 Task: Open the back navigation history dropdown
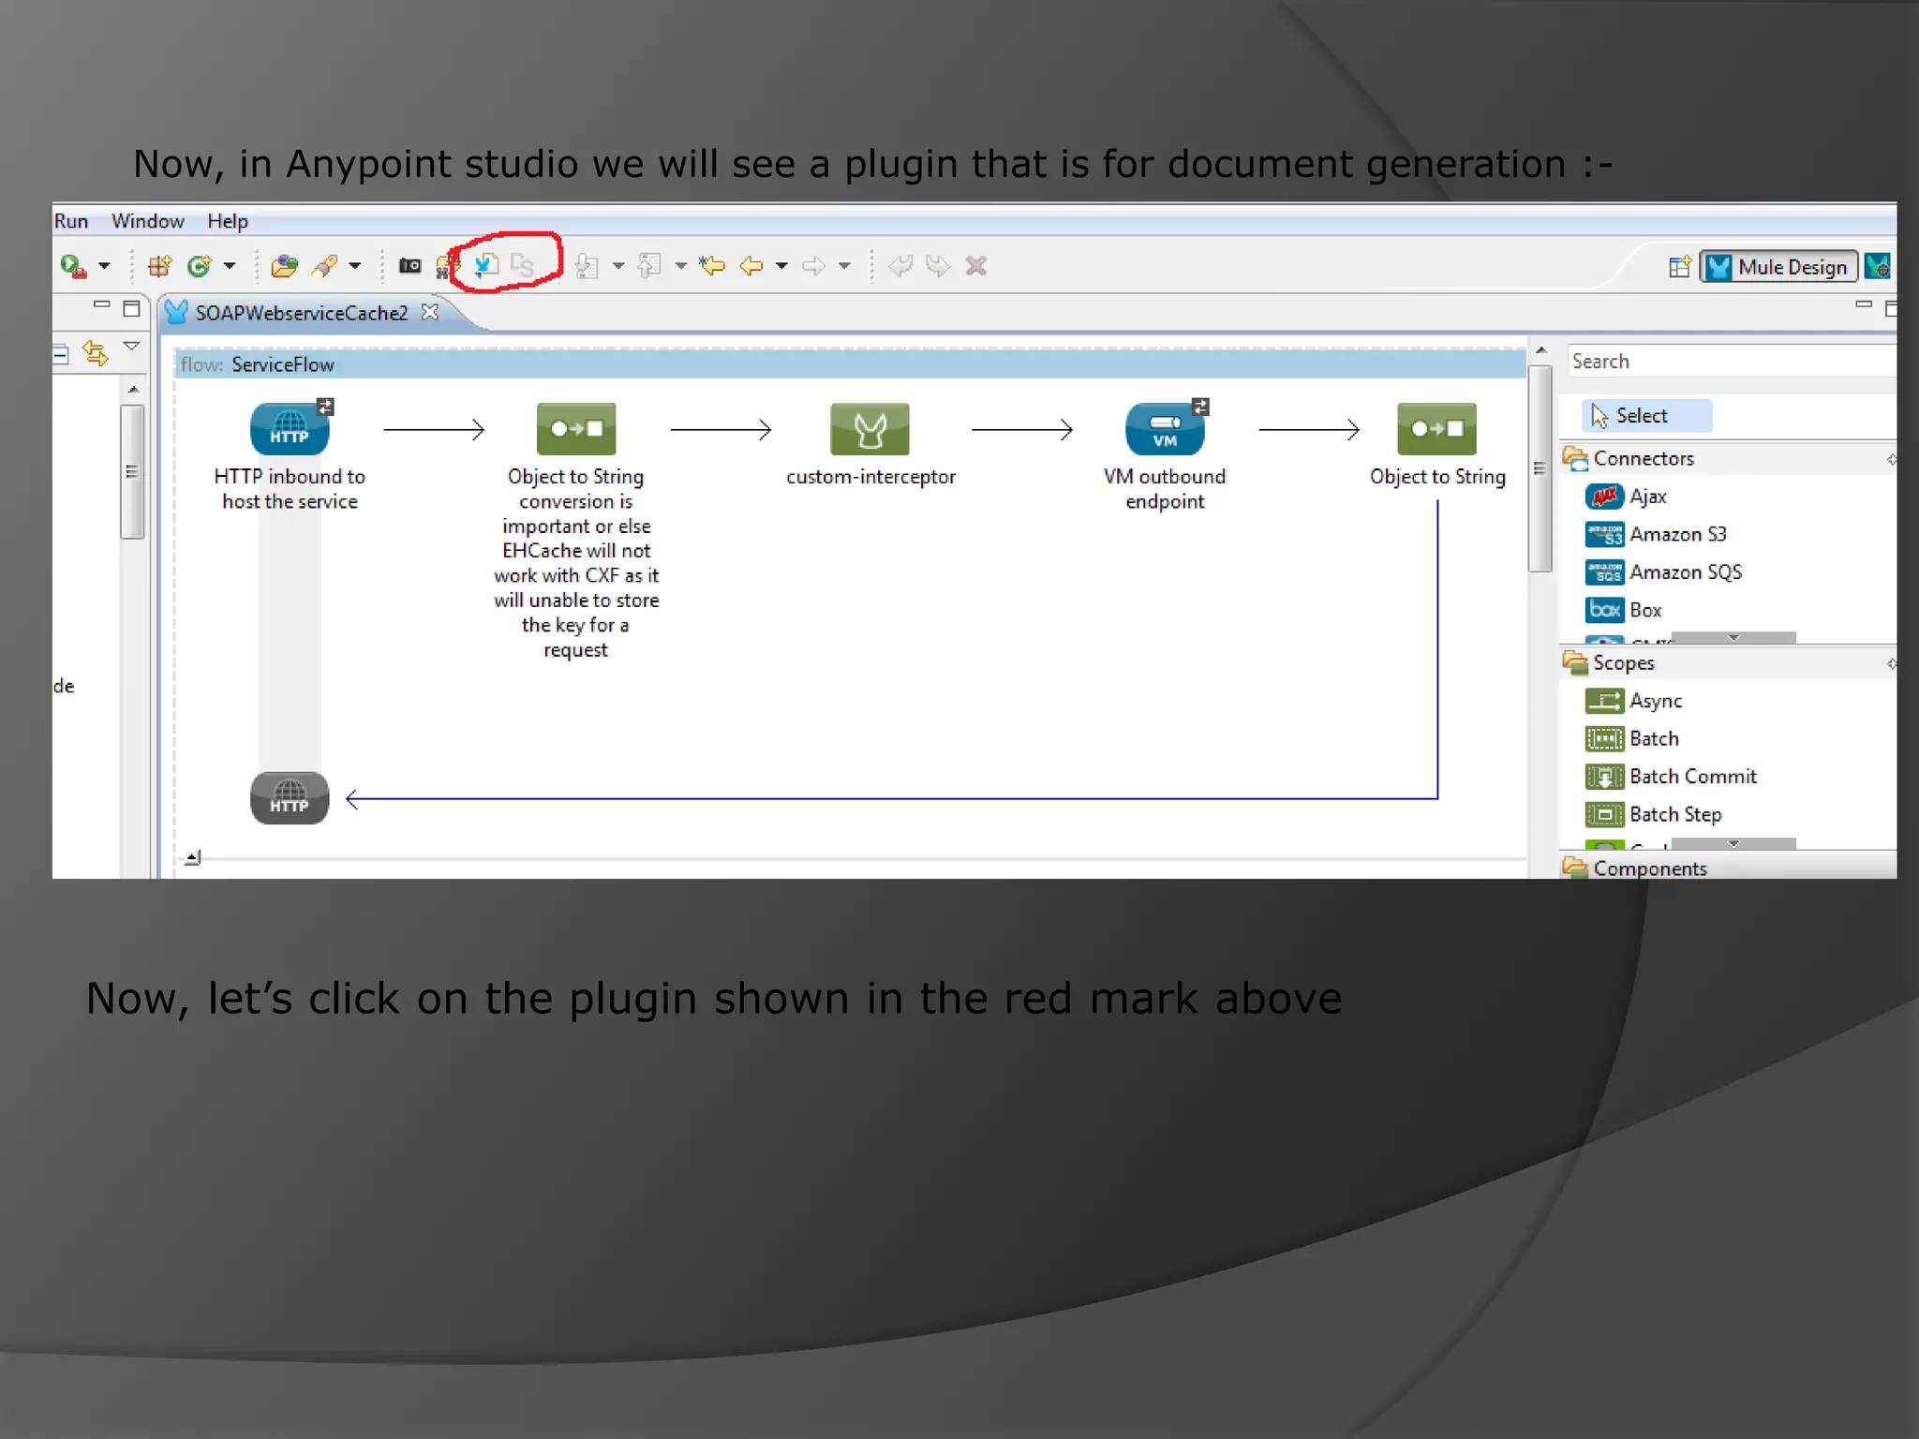pyautogui.click(x=781, y=266)
